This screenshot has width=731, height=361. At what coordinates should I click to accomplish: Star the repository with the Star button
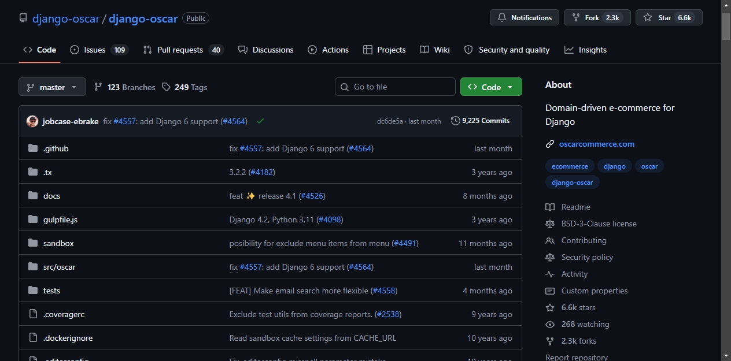(669, 17)
